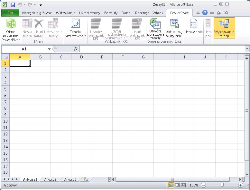
Task: Insert a new worksheet tab
Action: tap(86, 179)
